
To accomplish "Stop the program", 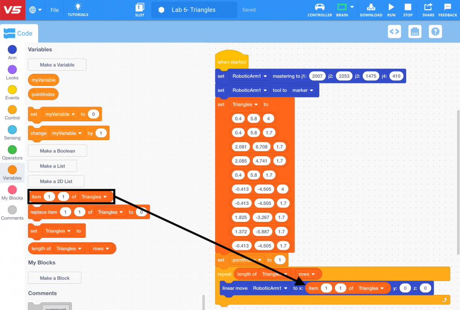I will [408, 9].
